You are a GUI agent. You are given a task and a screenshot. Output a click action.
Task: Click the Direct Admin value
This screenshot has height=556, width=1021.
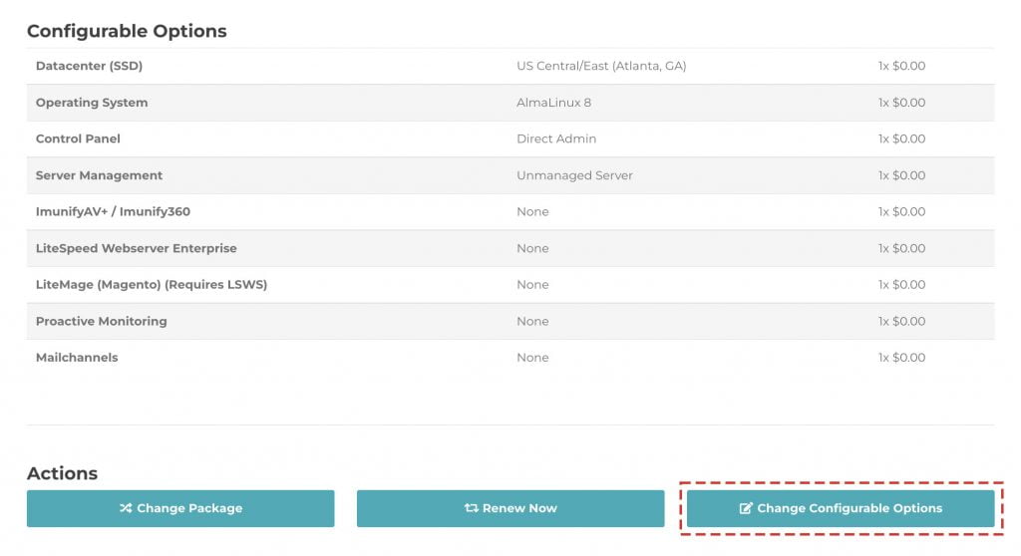(556, 139)
